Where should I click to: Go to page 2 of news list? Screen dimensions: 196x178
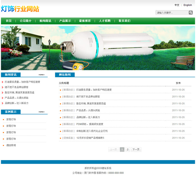[x=128, y=150]
